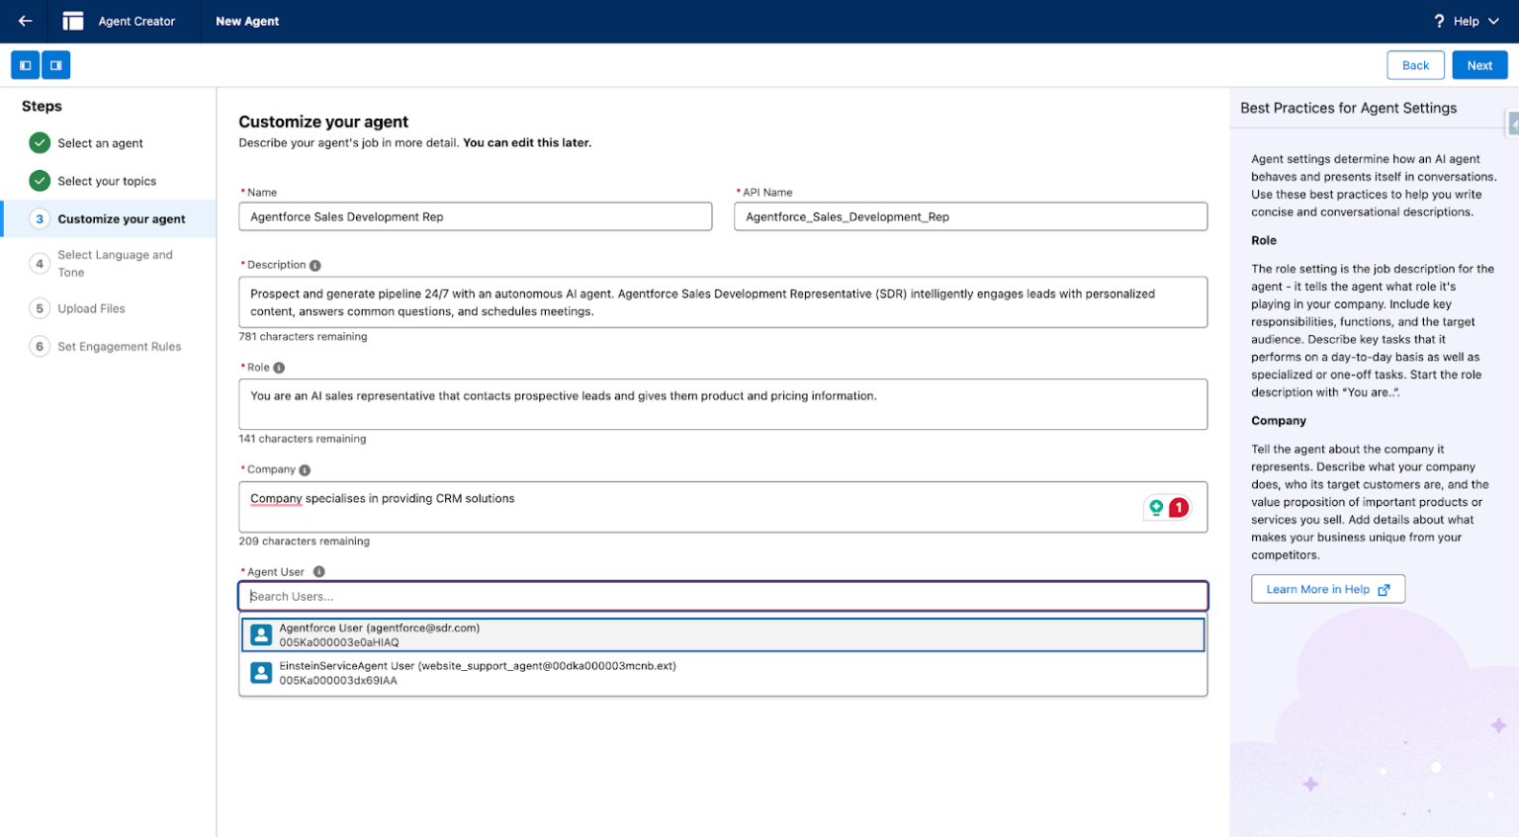Toggle the left panel collapse button
Screen dimensions: 1519x837
tap(25, 64)
